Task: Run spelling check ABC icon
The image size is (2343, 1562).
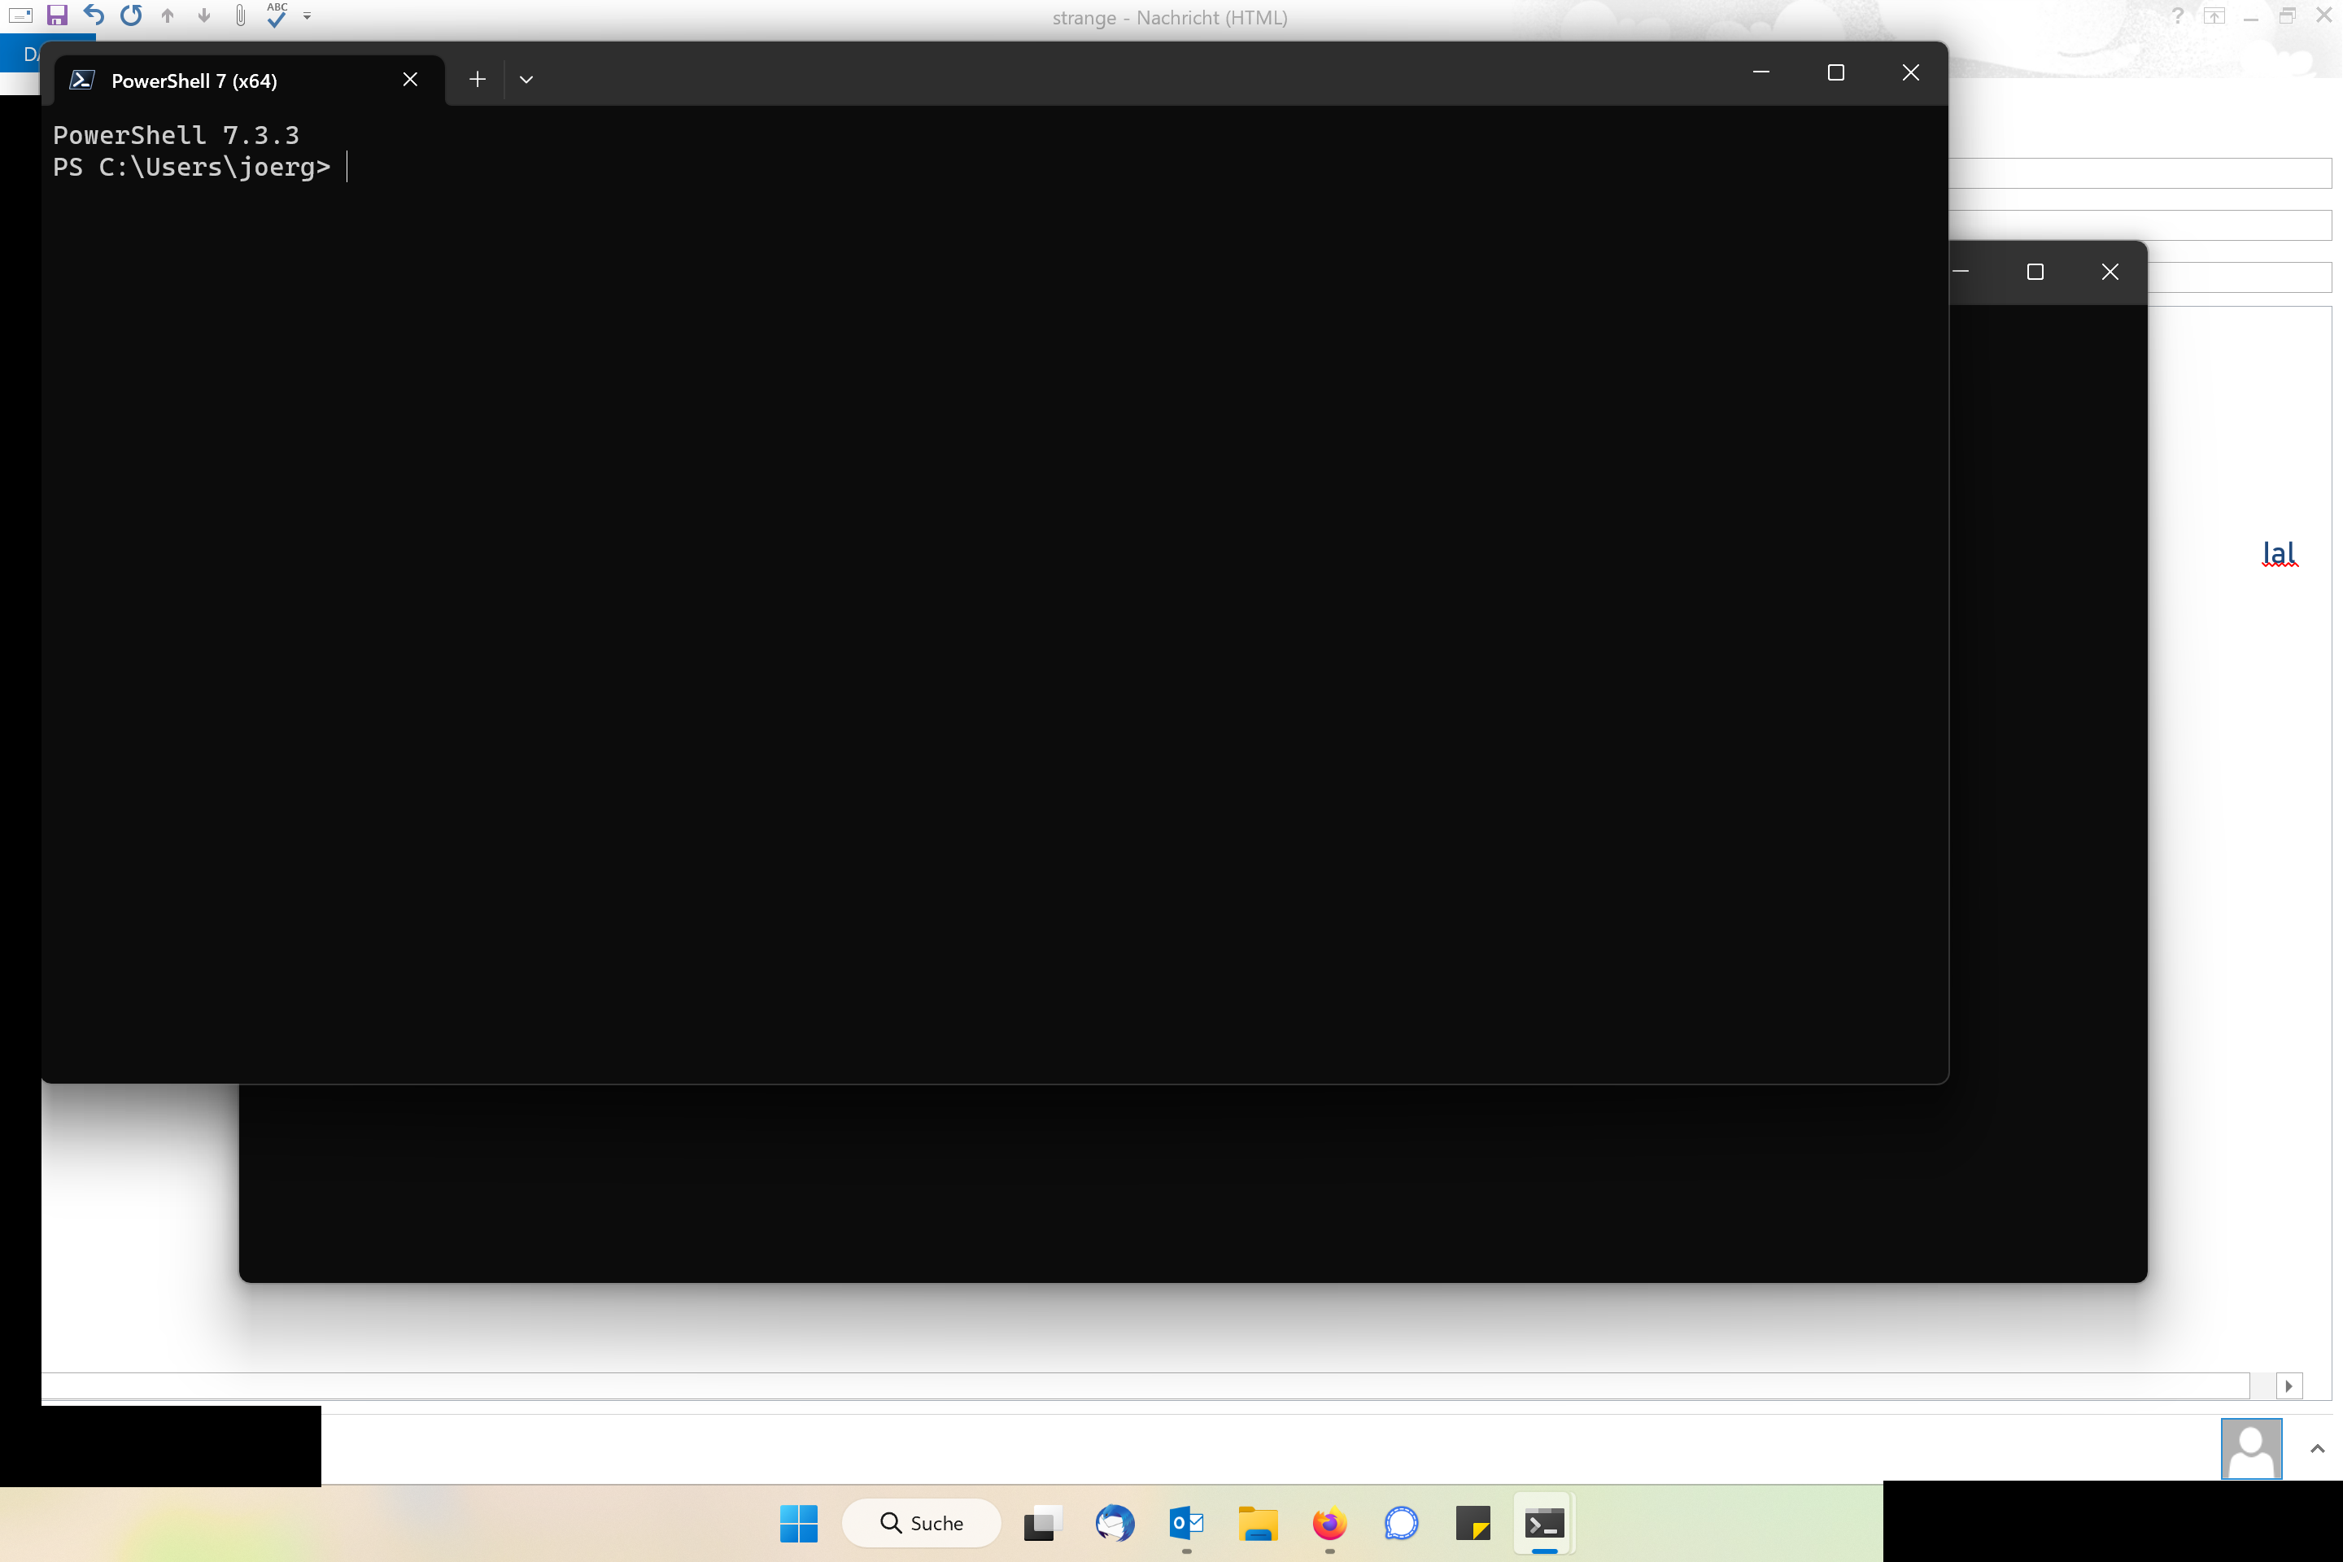Action: coord(277,15)
